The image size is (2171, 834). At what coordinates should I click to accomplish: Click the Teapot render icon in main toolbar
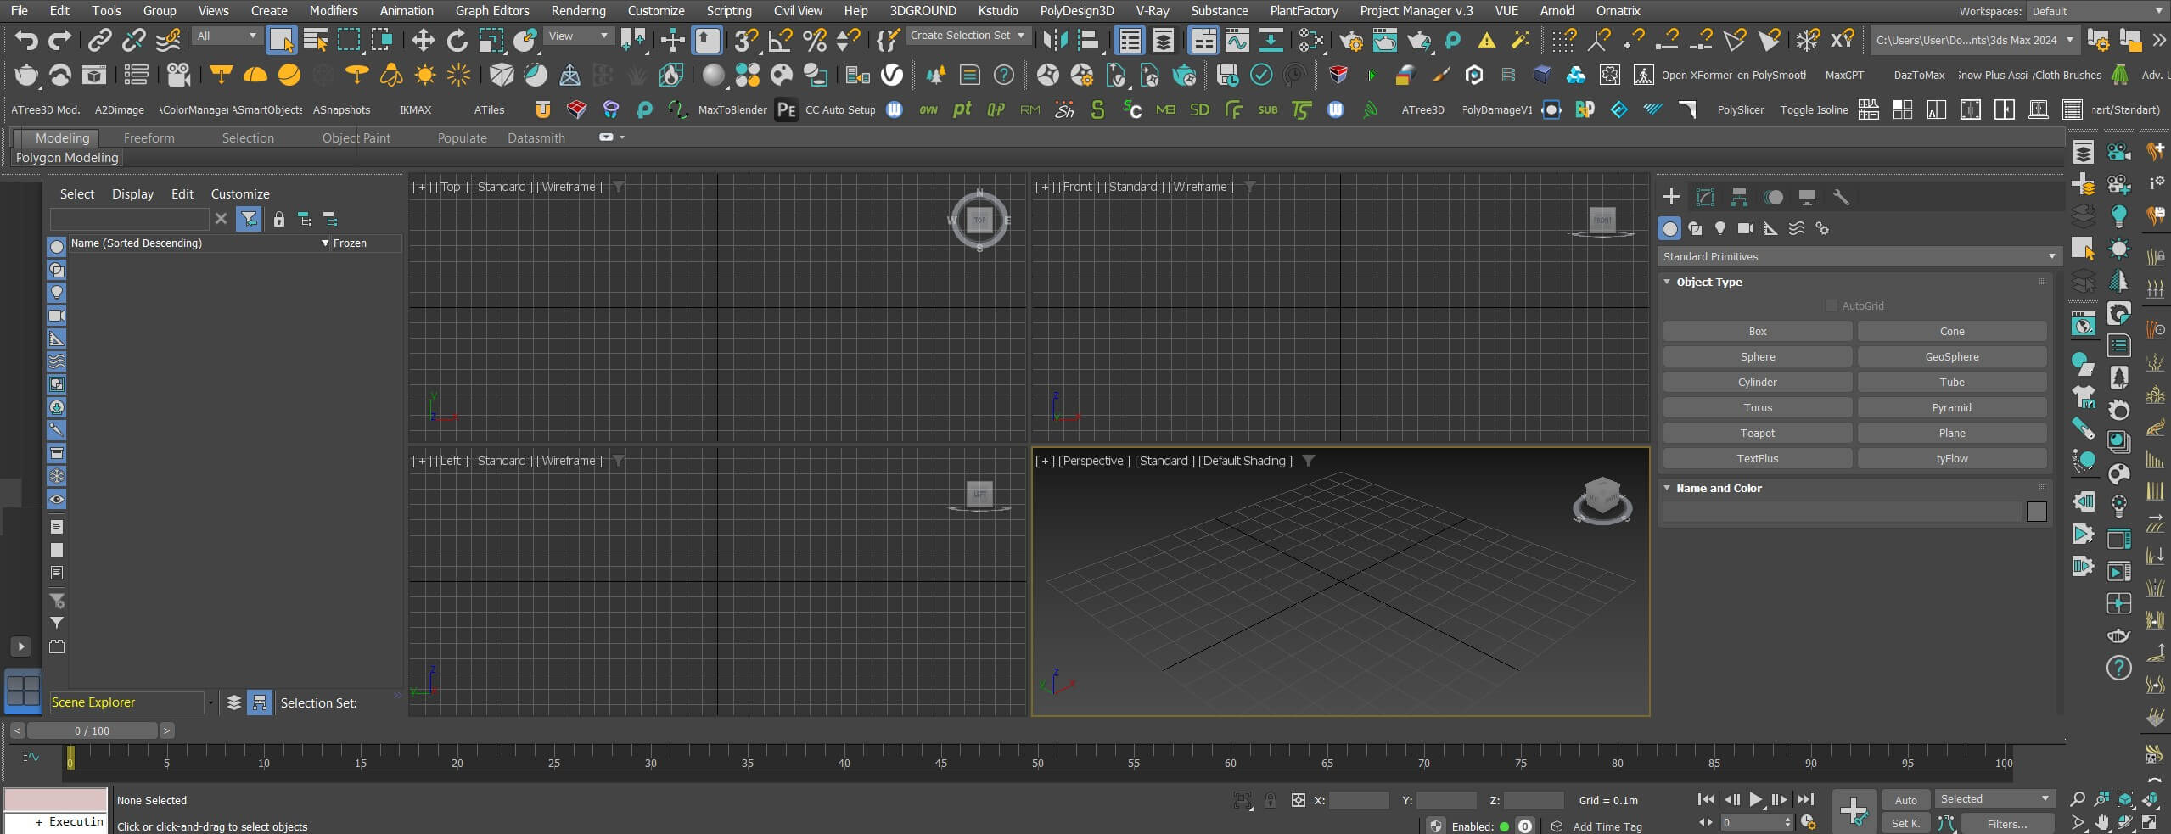pyautogui.click(x=1419, y=40)
